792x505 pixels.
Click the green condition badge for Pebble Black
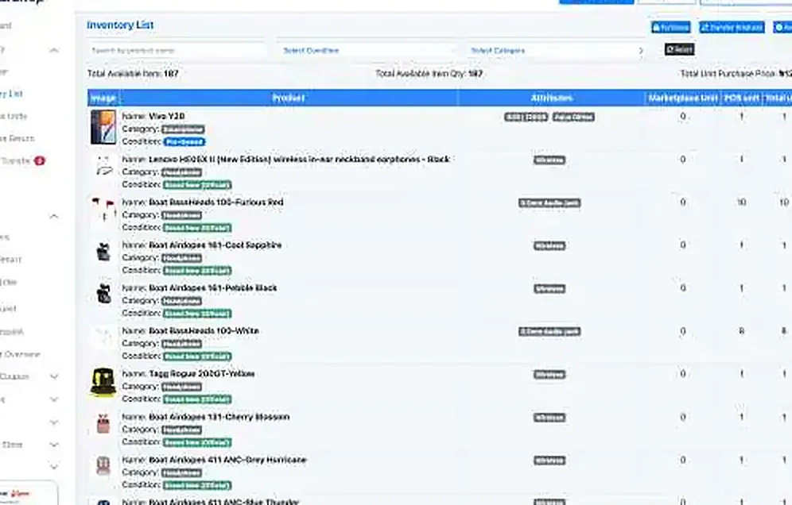pos(197,314)
